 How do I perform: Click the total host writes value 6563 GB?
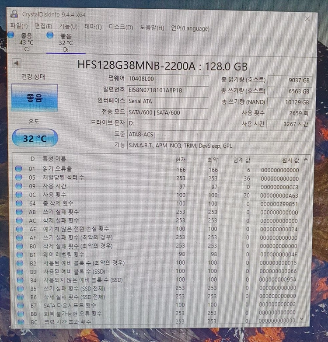point(290,91)
